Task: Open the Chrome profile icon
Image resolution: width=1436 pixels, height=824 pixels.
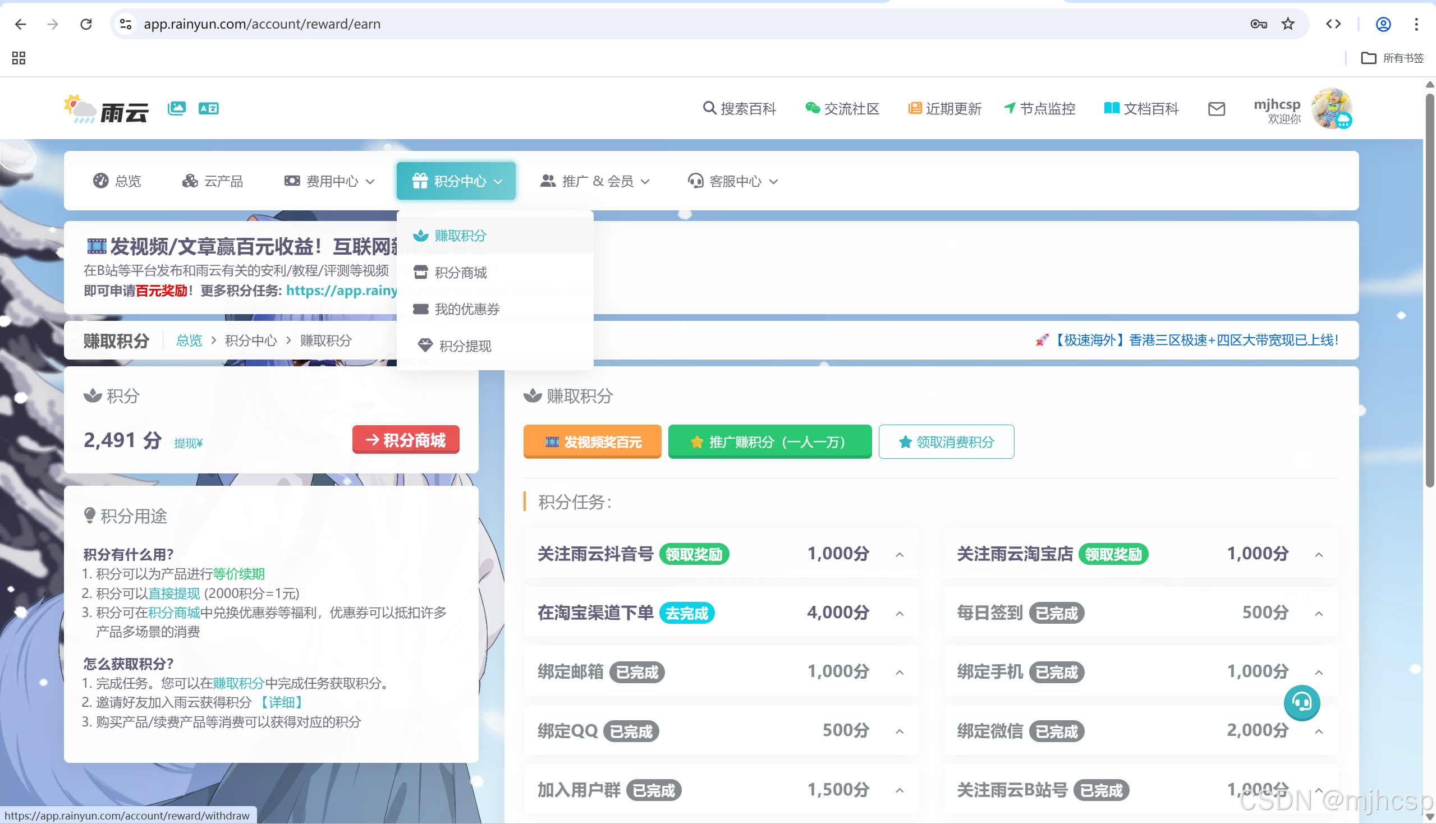Action: point(1383,24)
